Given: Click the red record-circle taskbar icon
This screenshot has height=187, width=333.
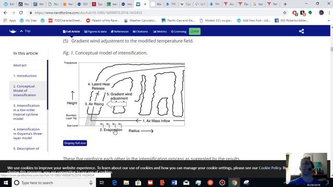Looking at the screenshot, I should 222,182.
